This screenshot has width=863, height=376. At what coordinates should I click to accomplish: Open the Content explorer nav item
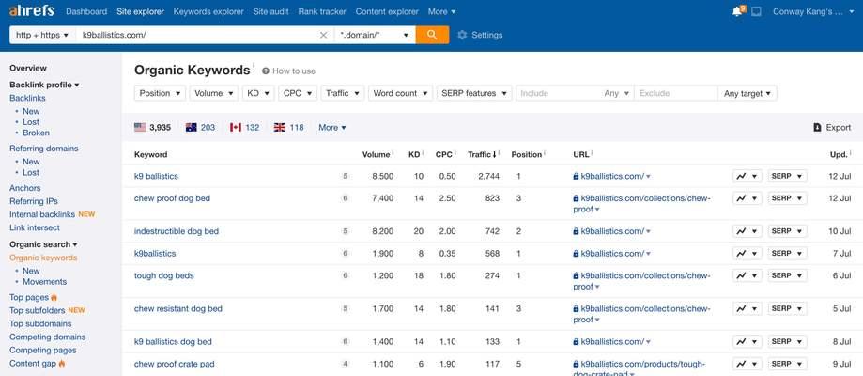click(x=387, y=11)
